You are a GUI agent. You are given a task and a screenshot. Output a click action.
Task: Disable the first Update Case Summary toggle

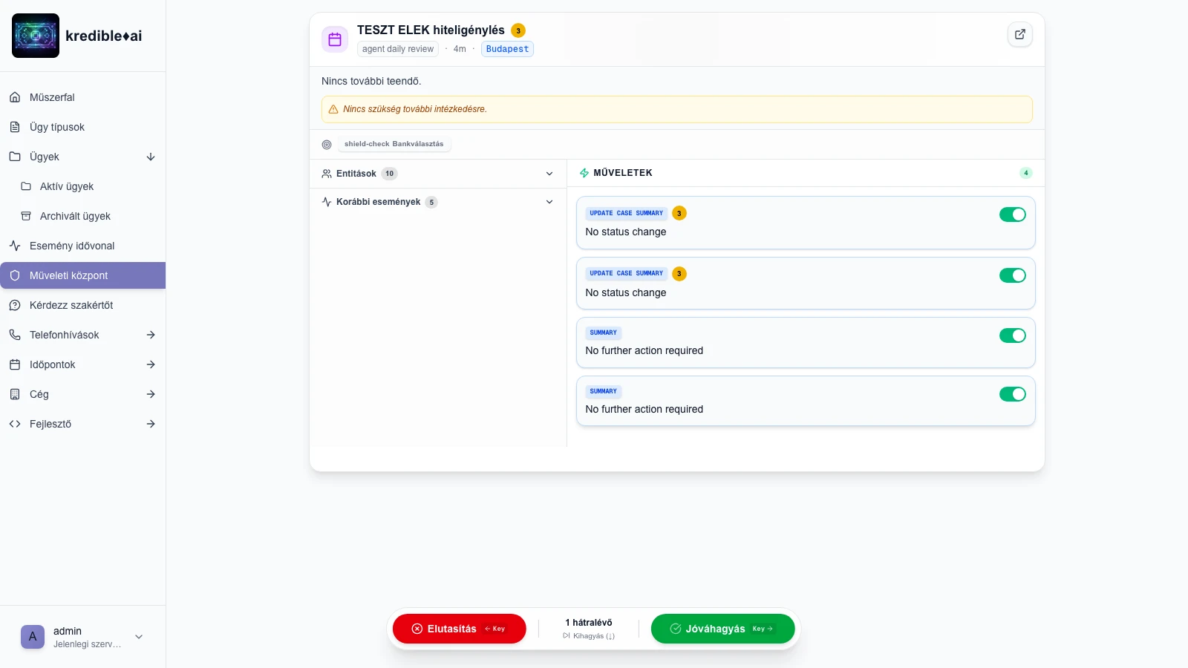pyautogui.click(x=1012, y=215)
